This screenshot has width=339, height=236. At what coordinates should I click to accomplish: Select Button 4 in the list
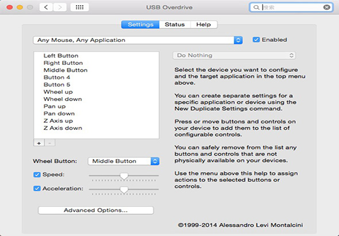(x=96, y=78)
